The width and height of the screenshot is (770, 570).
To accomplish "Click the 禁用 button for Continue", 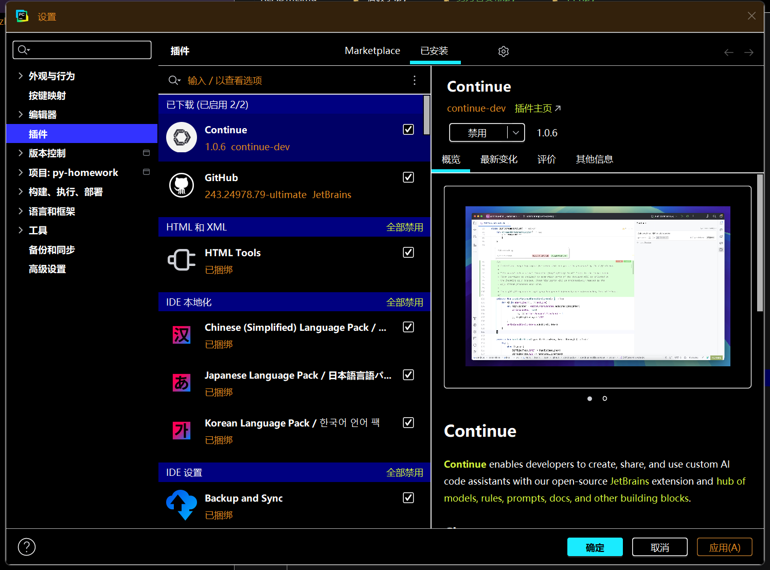I will click(x=478, y=133).
